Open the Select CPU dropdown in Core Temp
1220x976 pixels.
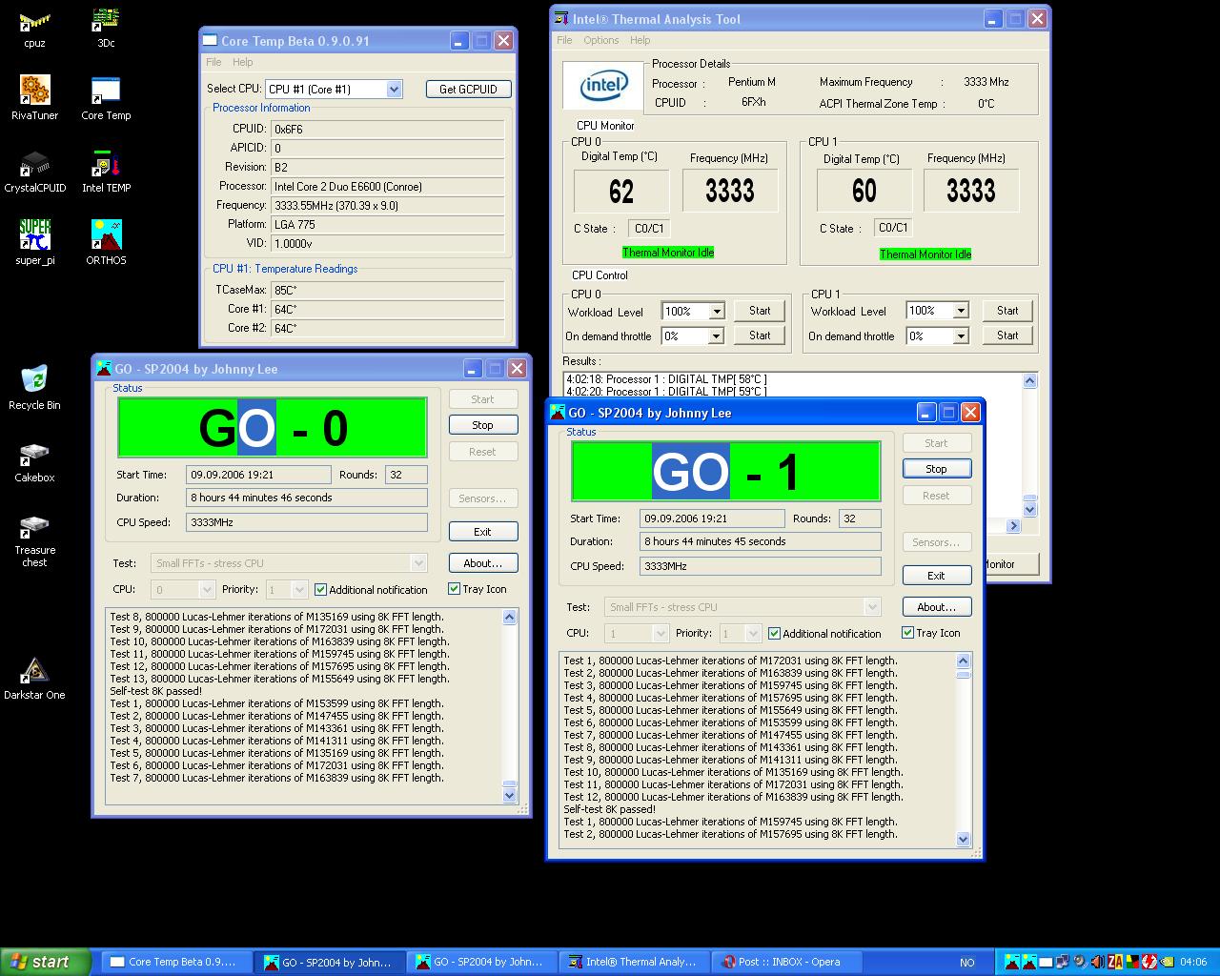point(394,89)
